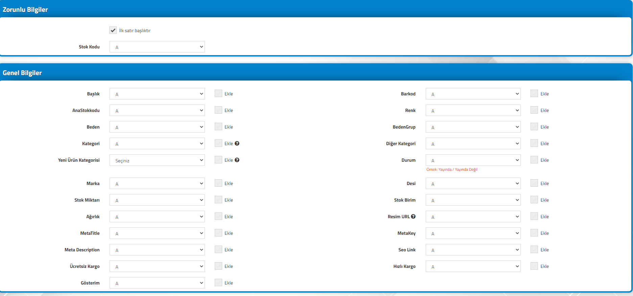
Task: Expand the Diğer Kategori dropdown
Action: pos(473,143)
